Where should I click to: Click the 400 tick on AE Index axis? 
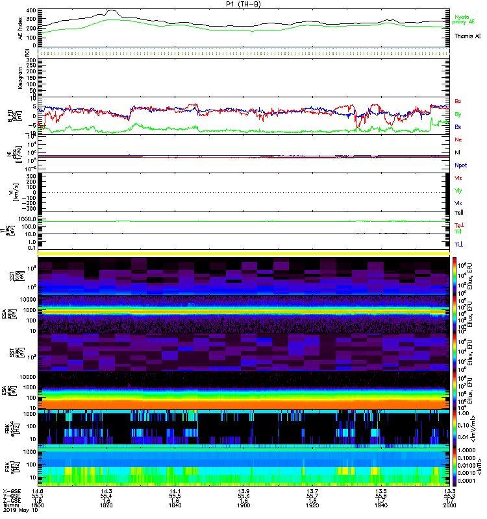(x=31, y=10)
